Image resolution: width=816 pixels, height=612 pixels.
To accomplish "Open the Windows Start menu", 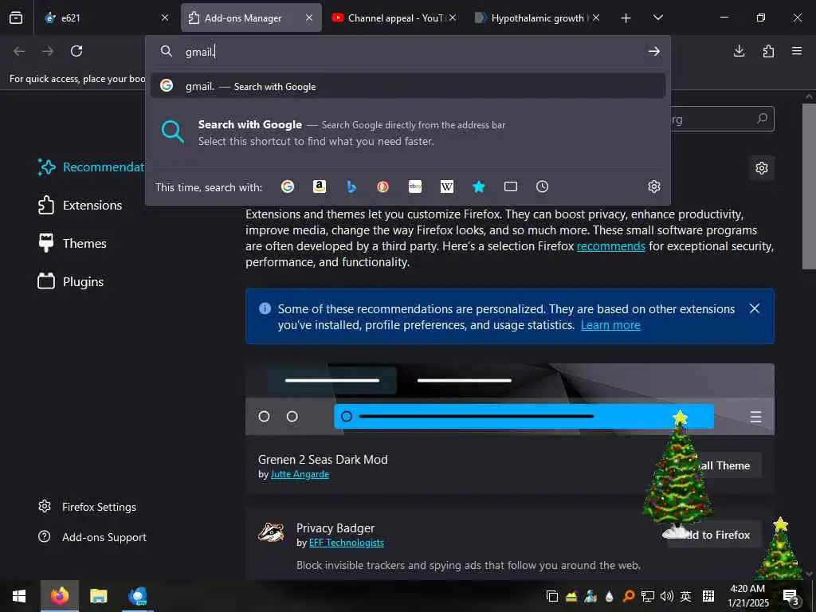I will click(19, 596).
